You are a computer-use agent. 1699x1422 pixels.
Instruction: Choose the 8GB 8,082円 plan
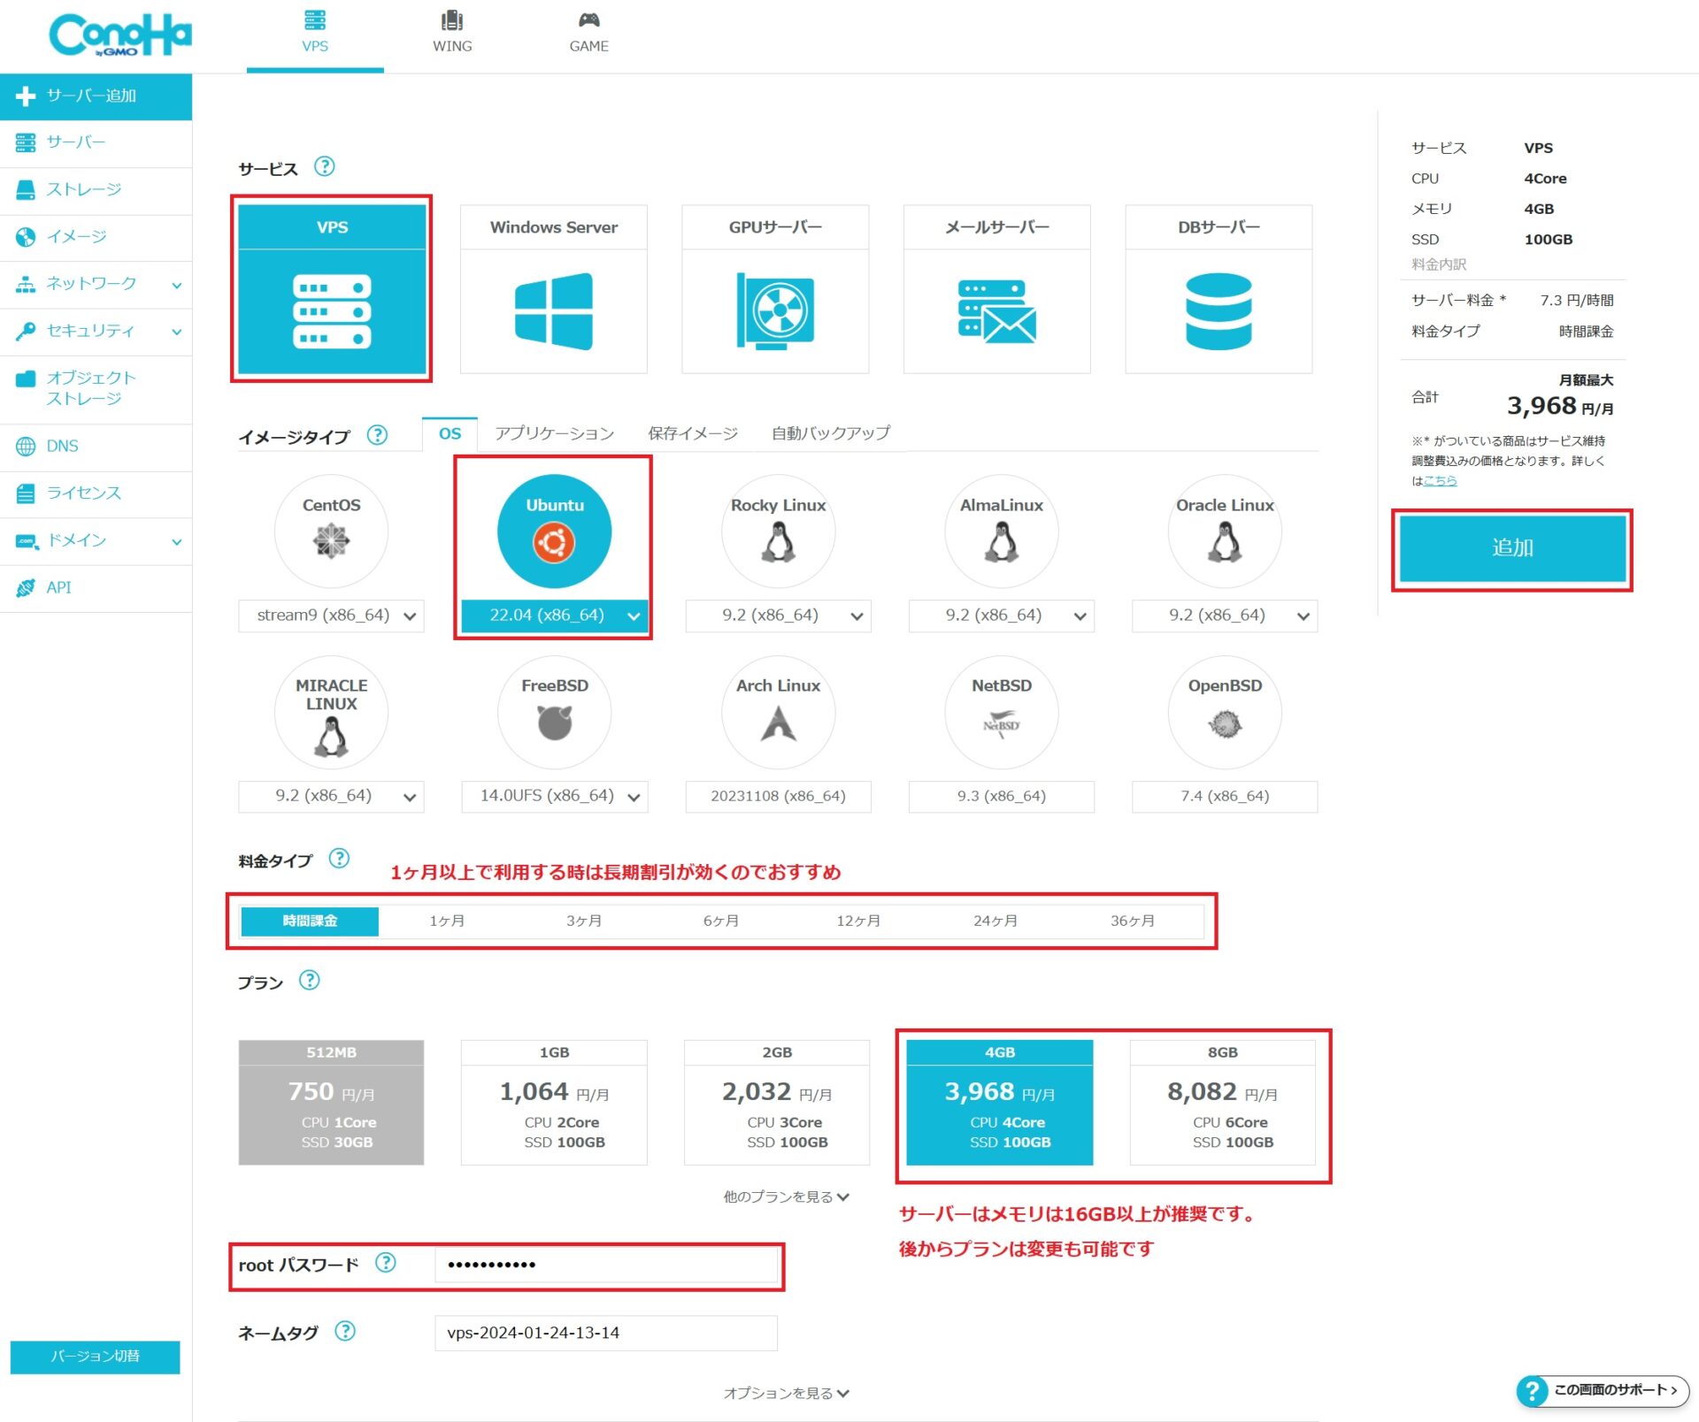[1223, 1102]
